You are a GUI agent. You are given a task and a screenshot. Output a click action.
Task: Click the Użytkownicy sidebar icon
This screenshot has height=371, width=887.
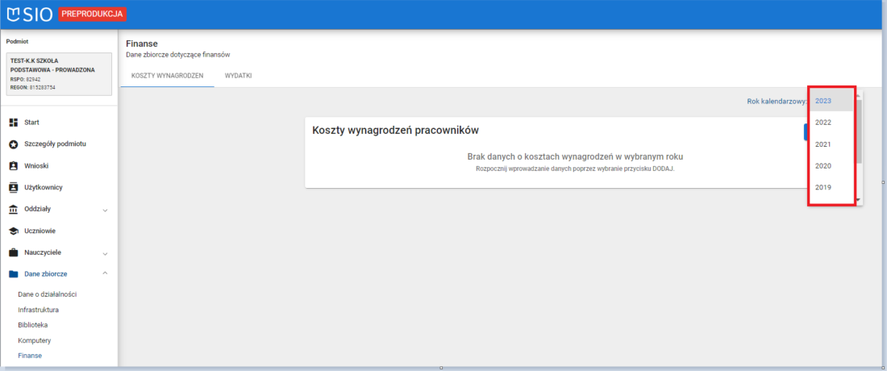point(13,187)
